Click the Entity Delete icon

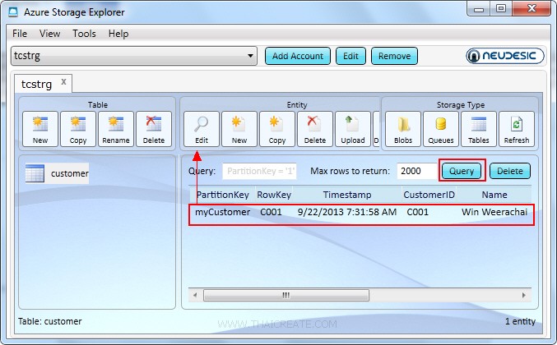coord(315,129)
